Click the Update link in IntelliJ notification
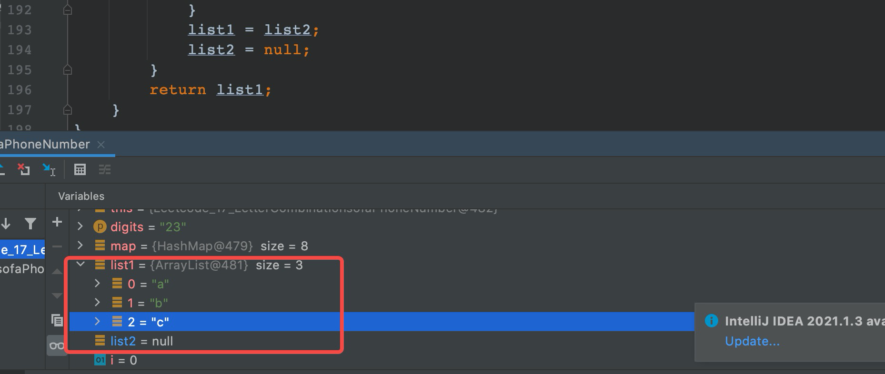The height and width of the screenshot is (374, 885). pos(752,341)
